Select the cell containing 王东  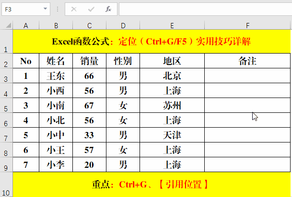pyautogui.click(x=56, y=76)
